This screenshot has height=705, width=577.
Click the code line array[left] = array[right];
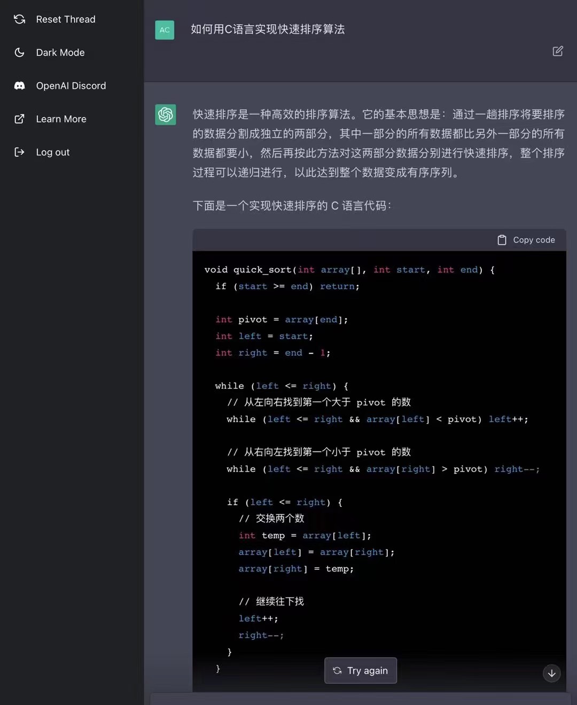pyautogui.click(x=316, y=552)
